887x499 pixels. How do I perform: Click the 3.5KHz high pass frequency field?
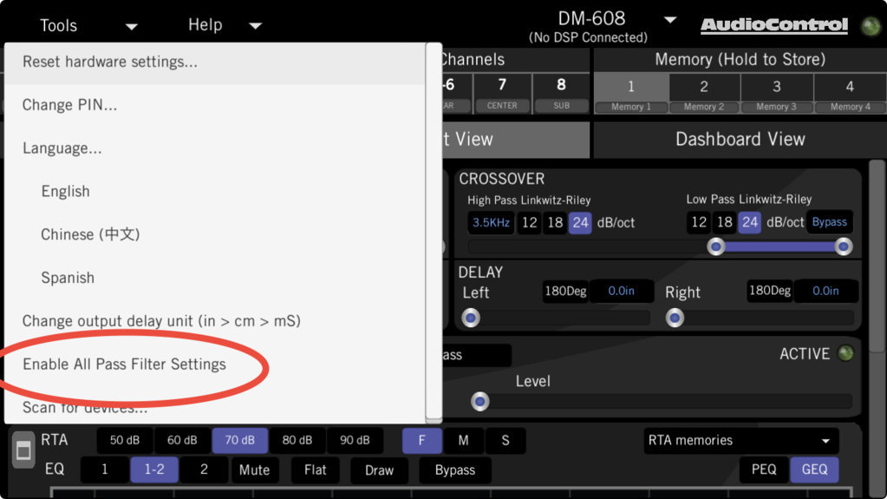click(491, 222)
